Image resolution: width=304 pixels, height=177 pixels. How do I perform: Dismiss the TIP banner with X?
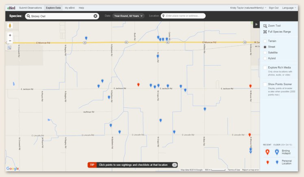[174, 165]
